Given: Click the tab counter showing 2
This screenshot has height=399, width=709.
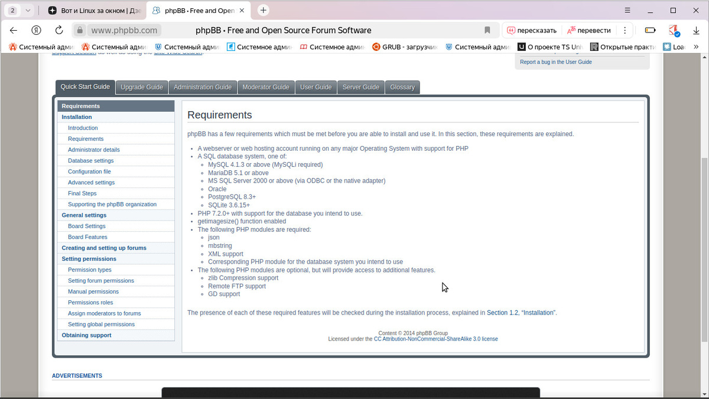Looking at the screenshot, I should (12, 10).
